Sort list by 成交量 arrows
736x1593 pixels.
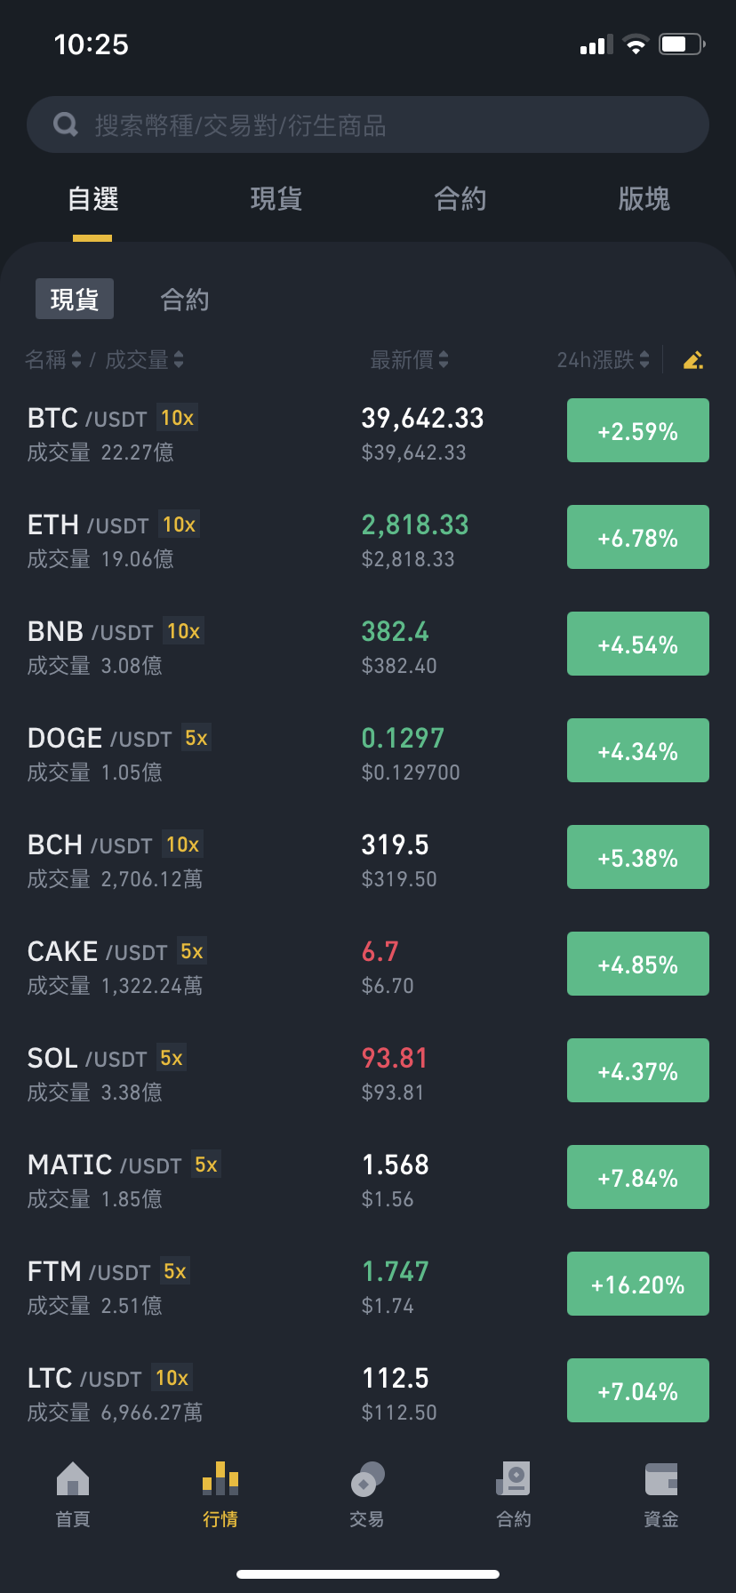pyautogui.click(x=179, y=359)
